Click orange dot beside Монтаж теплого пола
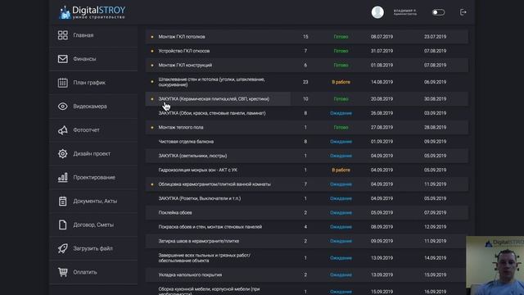 [152, 128]
